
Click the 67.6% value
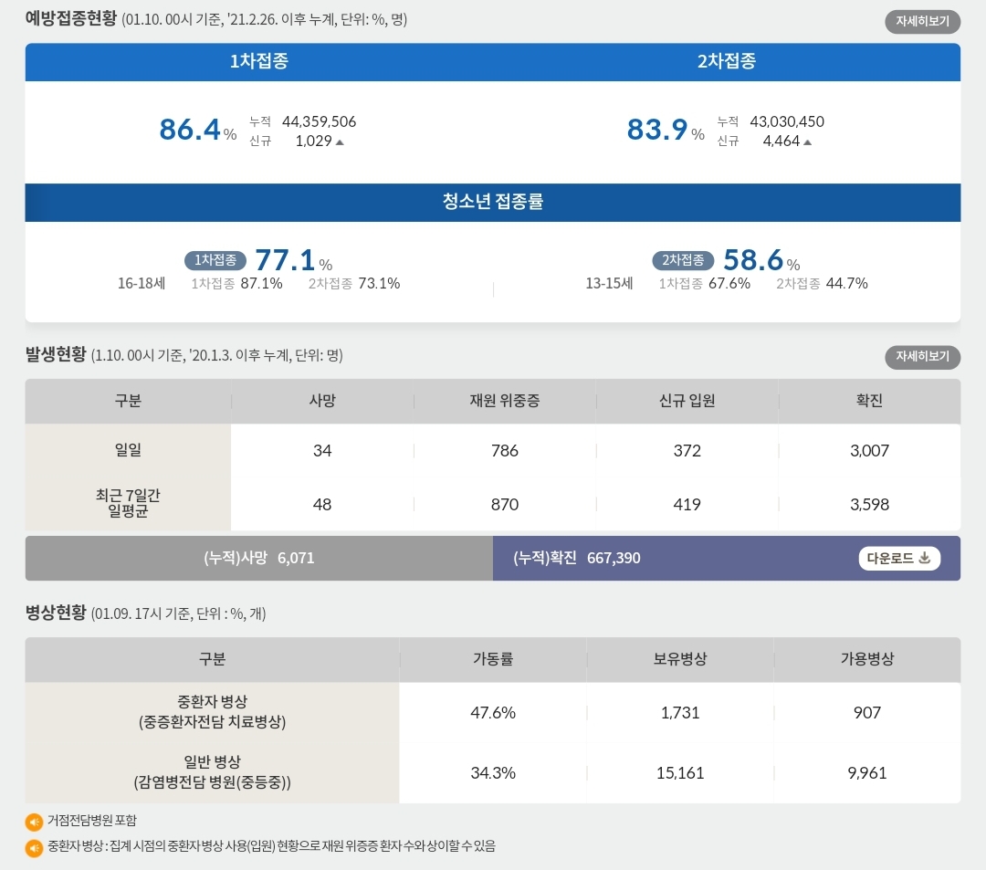[729, 284]
